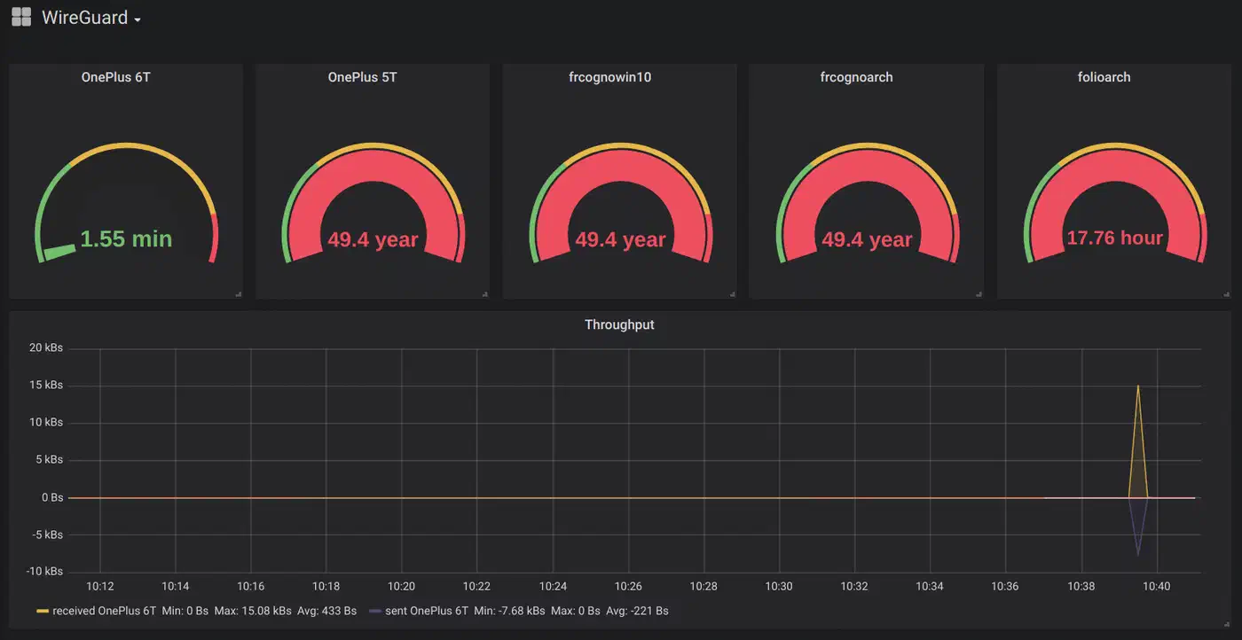Image resolution: width=1242 pixels, height=640 pixels.
Task: Open the OnePlus 5T panel title menu
Action: click(362, 77)
